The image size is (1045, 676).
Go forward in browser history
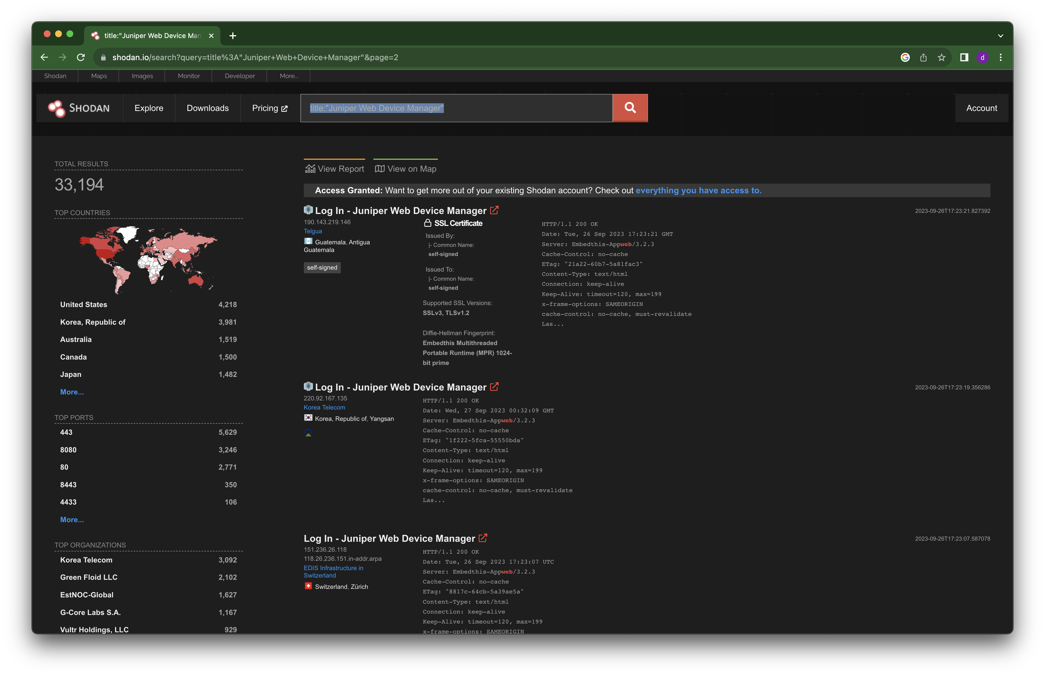tap(62, 57)
